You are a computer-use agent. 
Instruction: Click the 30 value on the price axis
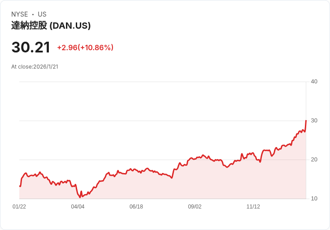point(314,121)
